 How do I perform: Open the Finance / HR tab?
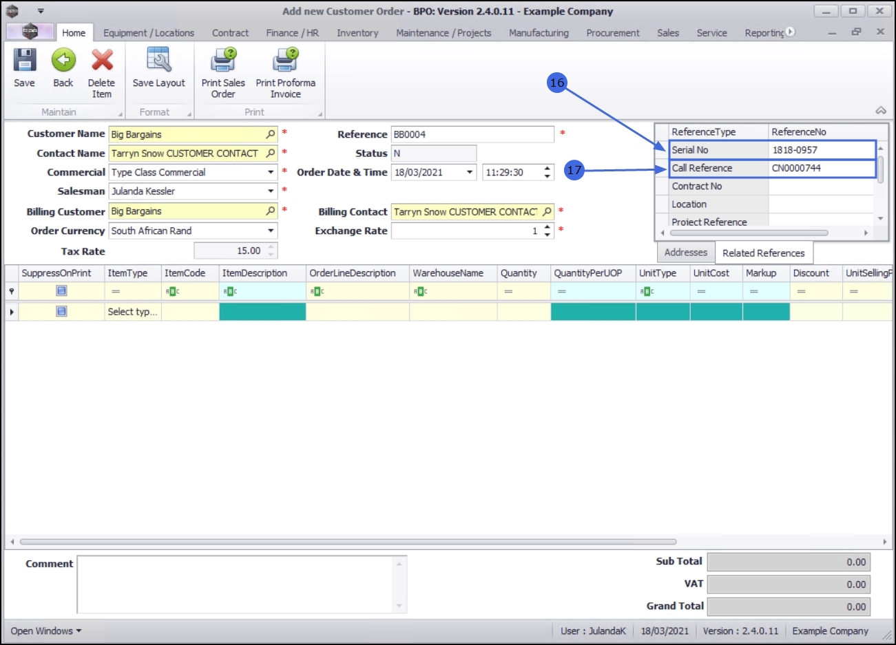coord(293,32)
